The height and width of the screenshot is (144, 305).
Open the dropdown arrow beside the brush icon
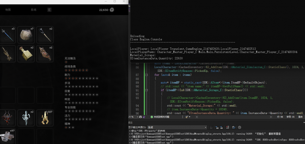point(189,117)
